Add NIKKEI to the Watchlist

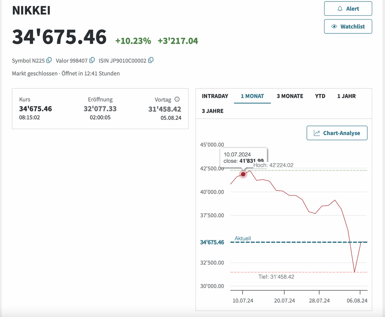[348, 27]
